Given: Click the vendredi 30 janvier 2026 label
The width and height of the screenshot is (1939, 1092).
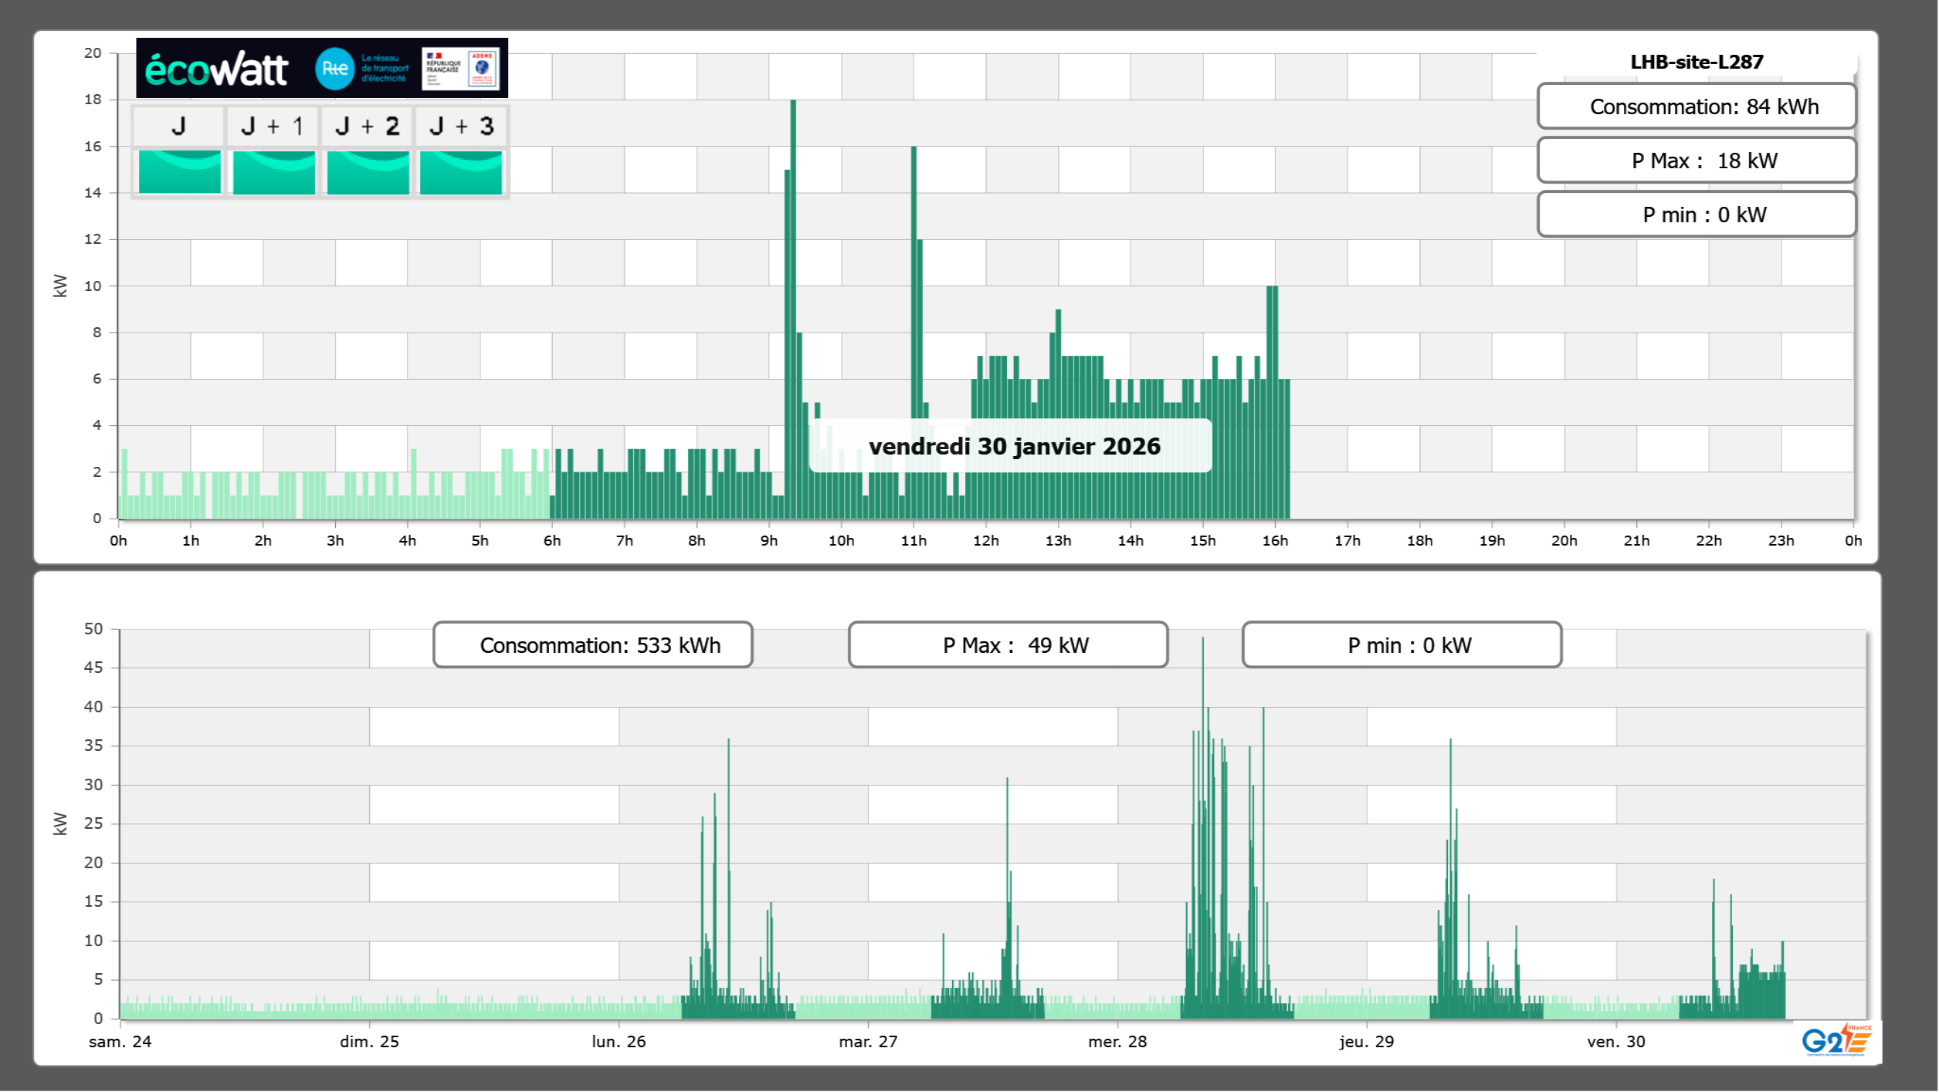Looking at the screenshot, I should pyautogui.click(x=1013, y=446).
